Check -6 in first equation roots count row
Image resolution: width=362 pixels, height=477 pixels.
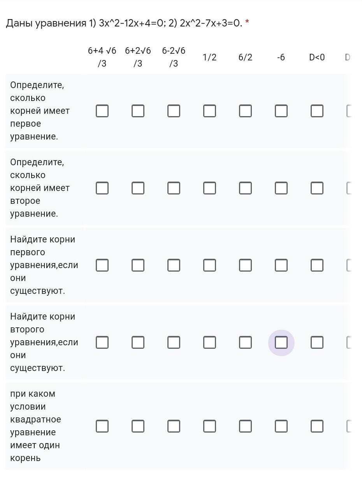click(281, 111)
